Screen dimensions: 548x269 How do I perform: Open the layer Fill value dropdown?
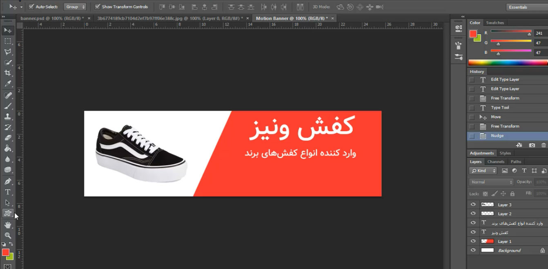[x=540, y=194]
